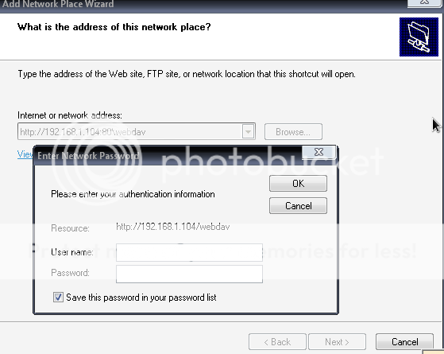Click Cancel in the password dialog
The width and height of the screenshot is (444, 354).
(x=298, y=206)
